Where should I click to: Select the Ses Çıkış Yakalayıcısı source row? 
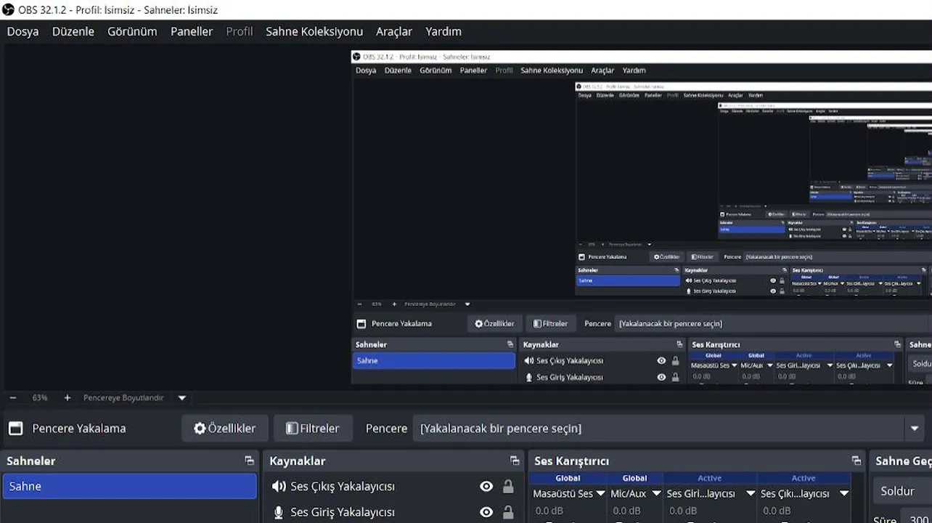(x=392, y=487)
